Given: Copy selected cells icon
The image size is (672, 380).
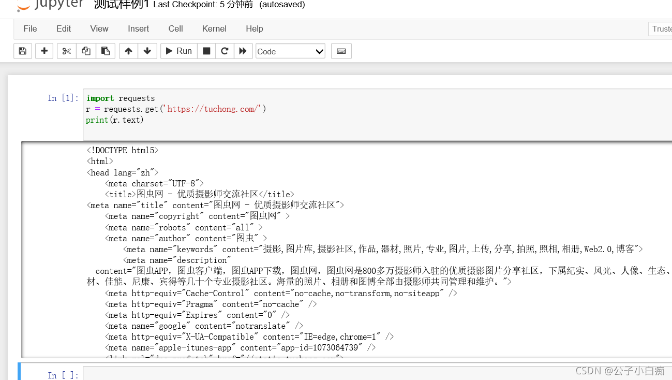Looking at the screenshot, I should pyautogui.click(x=86, y=51).
